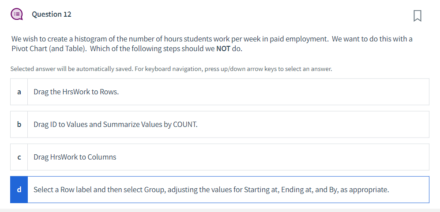Choose answer letter box c
This screenshot has width=440, height=212.
click(x=19, y=157)
